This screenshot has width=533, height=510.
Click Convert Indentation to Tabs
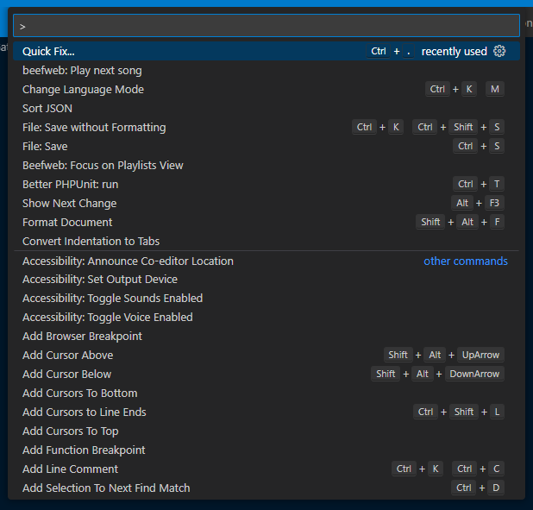tap(91, 242)
